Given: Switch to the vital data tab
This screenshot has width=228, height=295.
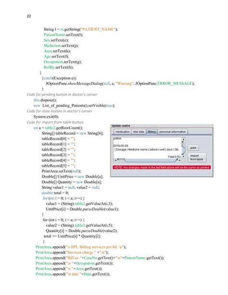Looking at the screenshot, I should [139, 132].
